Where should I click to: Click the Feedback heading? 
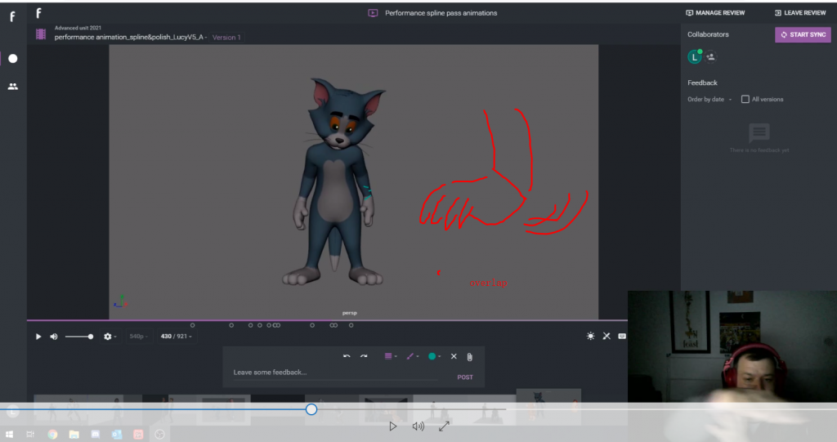[x=702, y=83]
